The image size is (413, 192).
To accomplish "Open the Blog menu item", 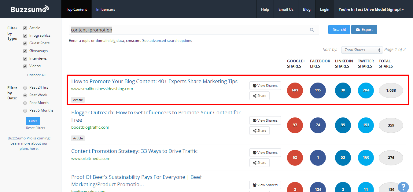I will (307, 9).
